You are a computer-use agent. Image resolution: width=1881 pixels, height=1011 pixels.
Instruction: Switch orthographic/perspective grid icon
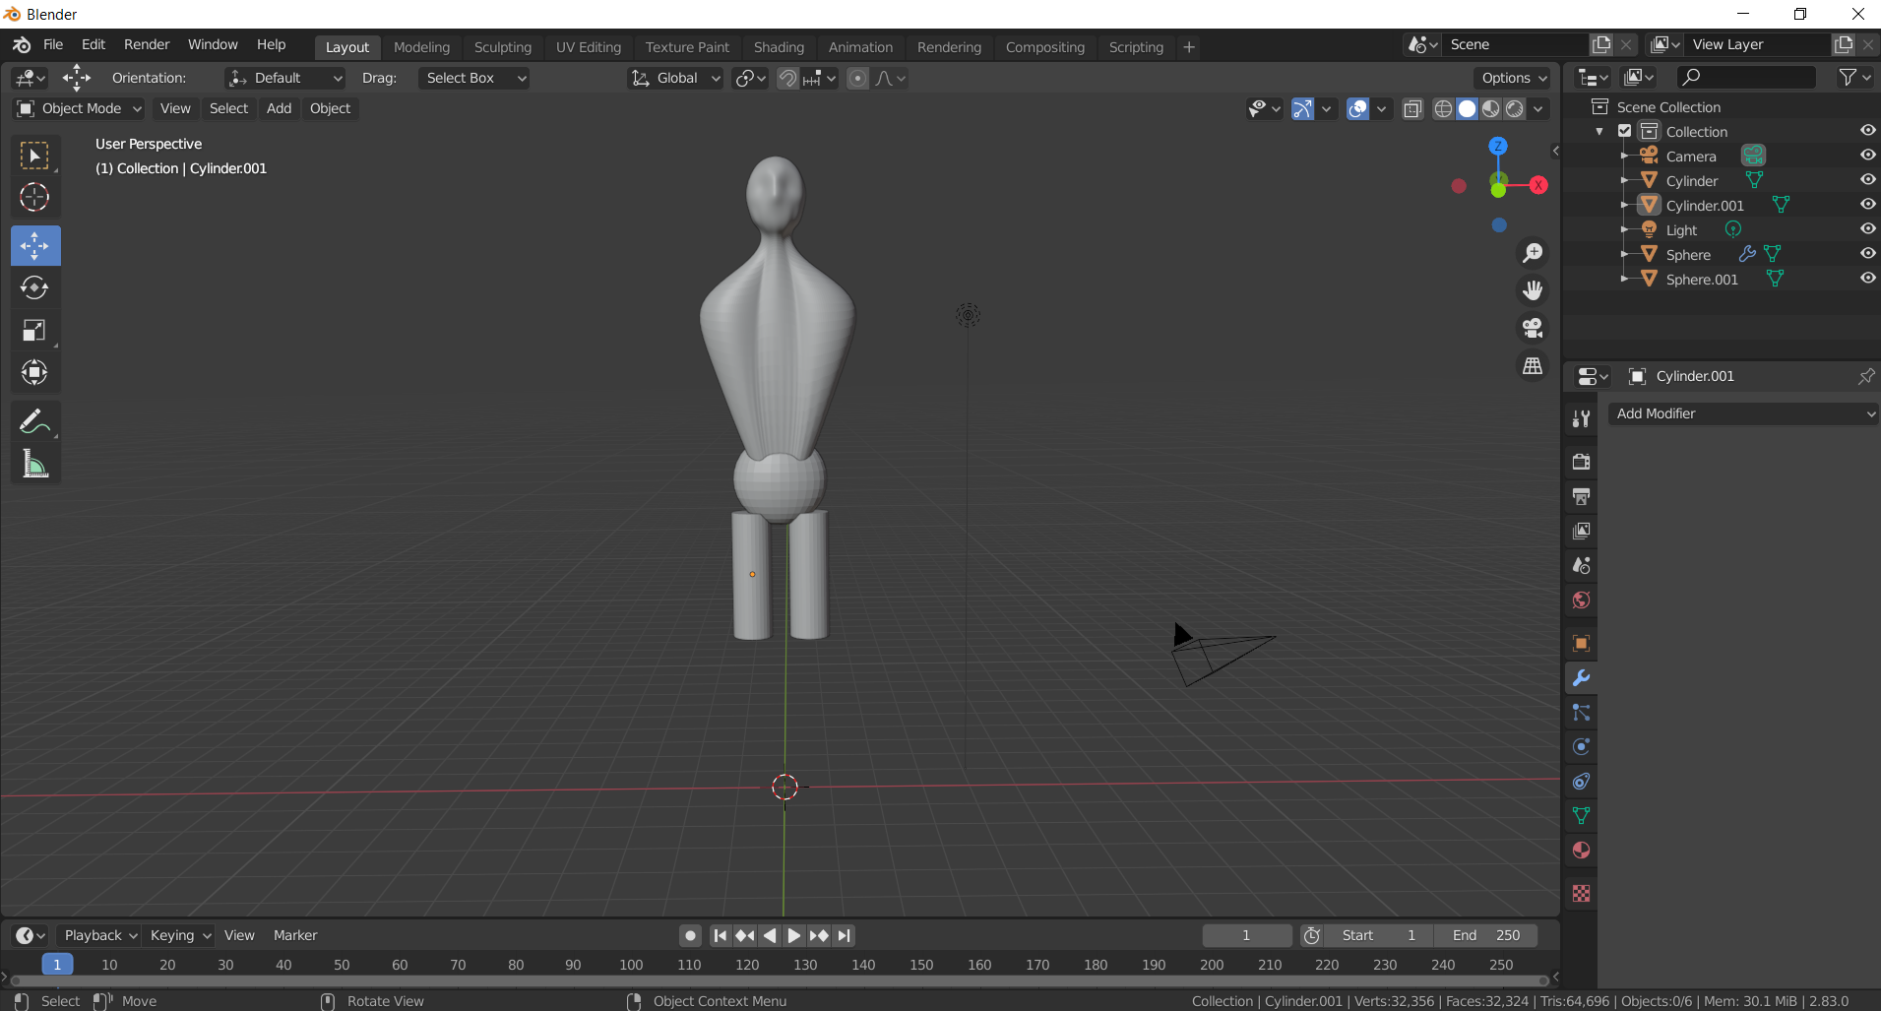pos(1533,365)
